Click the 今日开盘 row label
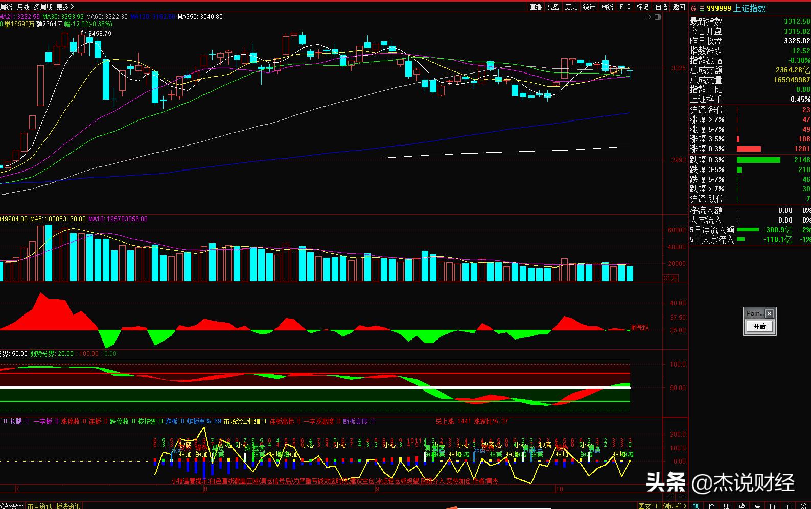The width and height of the screenshot is (811, 509). click(x=706, y=31)
